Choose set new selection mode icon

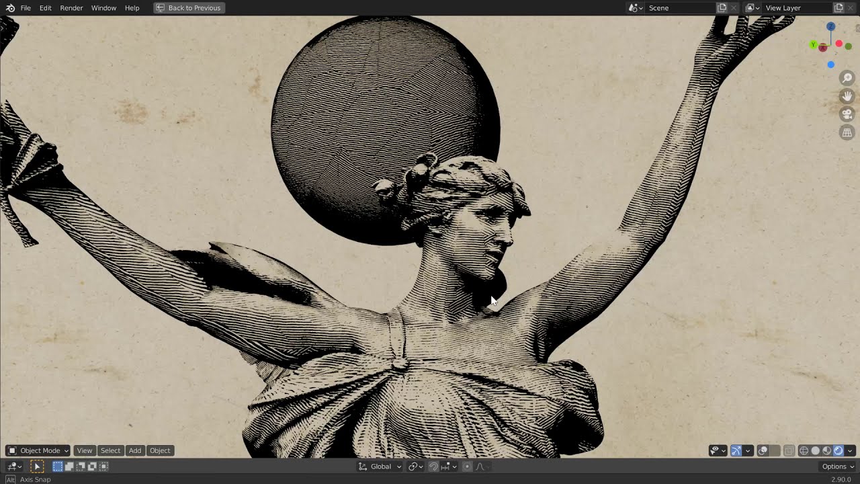(58, 467)
